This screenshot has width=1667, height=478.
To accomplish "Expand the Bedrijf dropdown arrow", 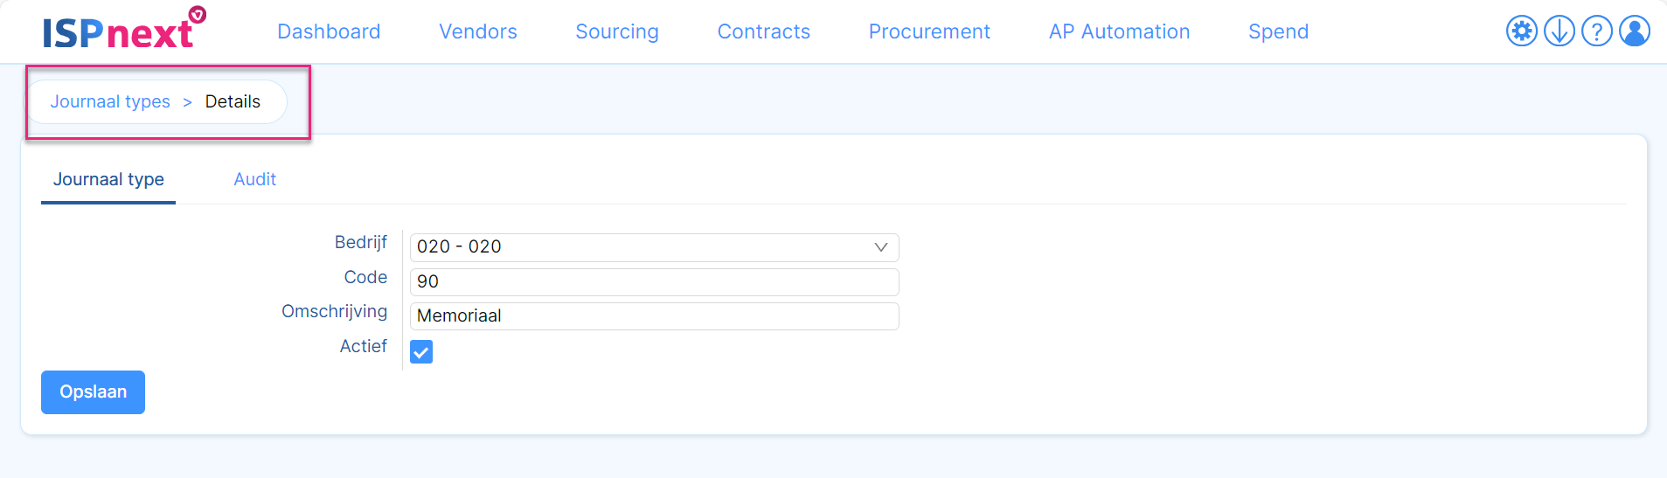I will [x=881, y=247].
